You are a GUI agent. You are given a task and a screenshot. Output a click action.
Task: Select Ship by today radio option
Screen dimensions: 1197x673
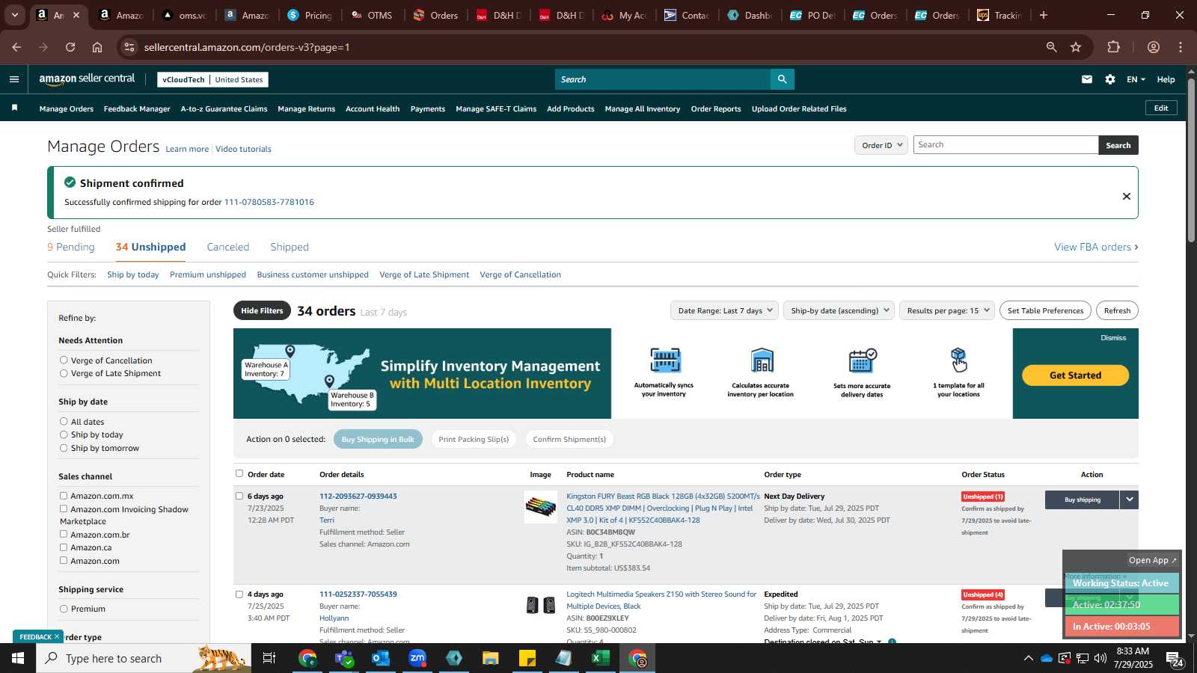coord(64,434)
